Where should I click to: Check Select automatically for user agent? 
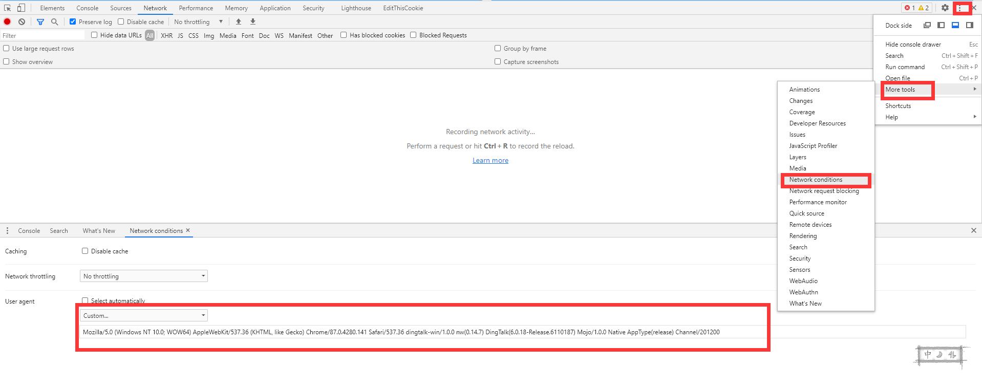coord(85,300)
